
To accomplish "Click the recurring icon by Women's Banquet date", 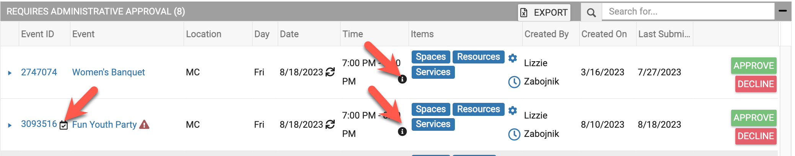I will click(x=330, y=72).
